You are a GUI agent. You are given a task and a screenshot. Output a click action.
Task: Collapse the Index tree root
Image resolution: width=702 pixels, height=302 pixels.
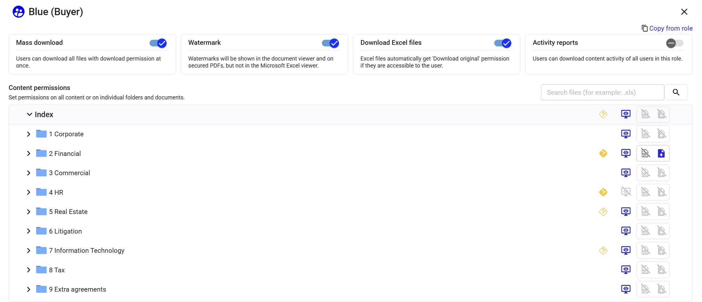29,114
